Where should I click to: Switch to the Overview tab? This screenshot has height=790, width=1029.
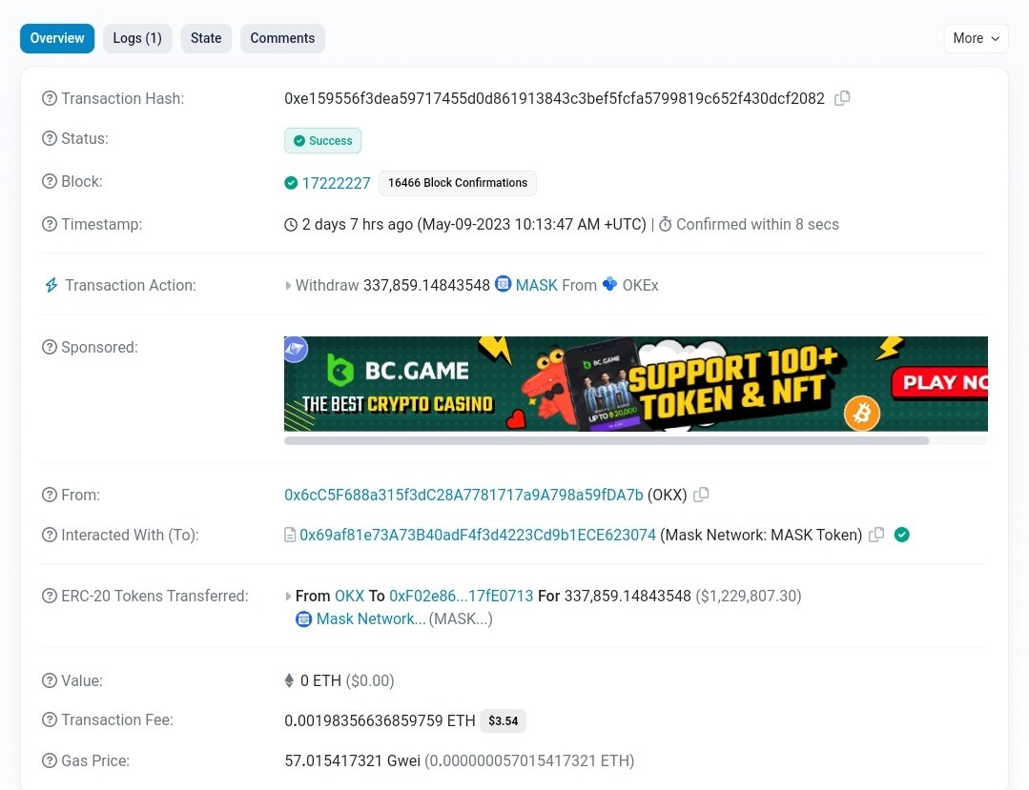coord(57,38)
